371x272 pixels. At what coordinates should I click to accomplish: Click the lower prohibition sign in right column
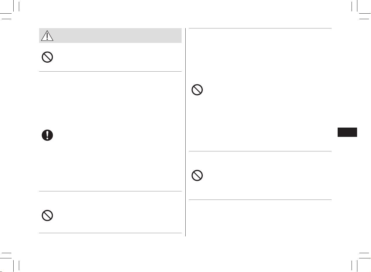[x=197, y=176]
